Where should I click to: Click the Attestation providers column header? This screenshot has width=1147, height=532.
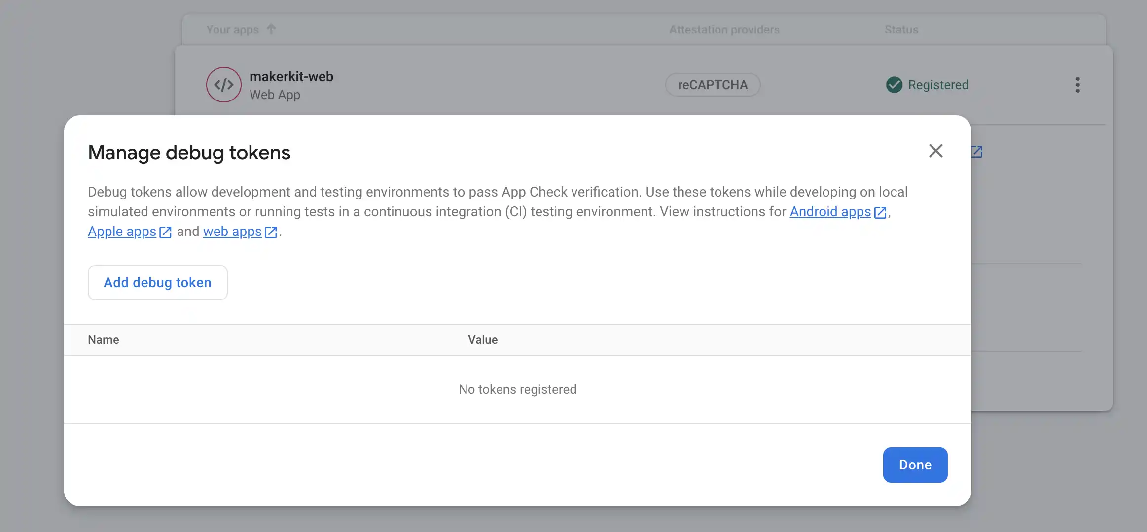[724, 30]
